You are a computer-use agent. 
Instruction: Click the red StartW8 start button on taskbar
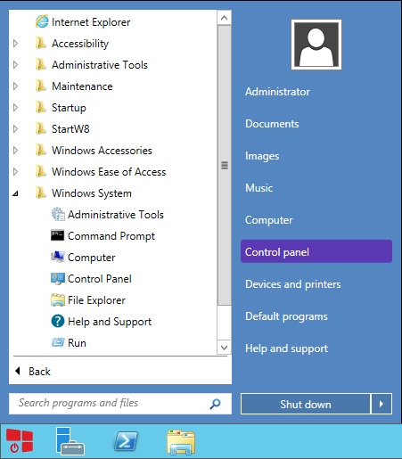point(20,440)
